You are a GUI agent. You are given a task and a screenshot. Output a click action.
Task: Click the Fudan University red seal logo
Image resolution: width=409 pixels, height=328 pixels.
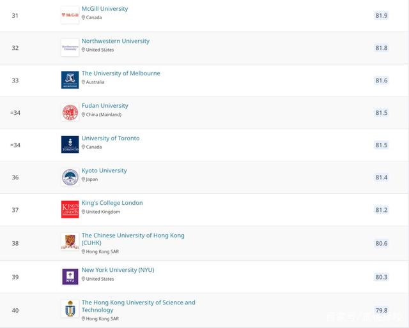(70, 112)
